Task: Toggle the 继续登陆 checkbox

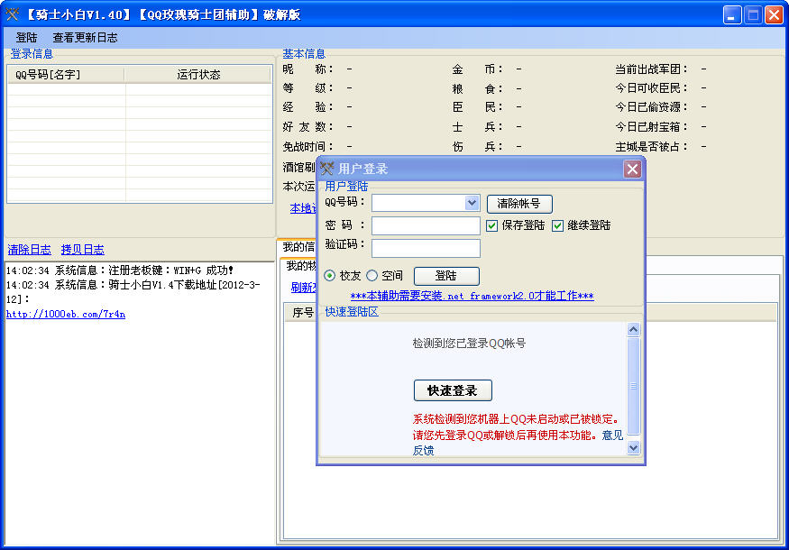Action: tap(557, 225)
